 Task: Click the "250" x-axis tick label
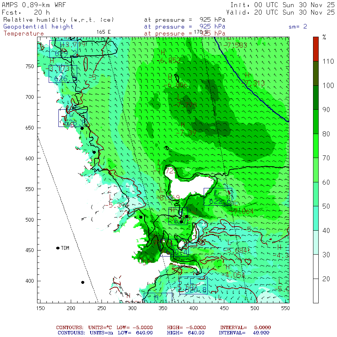coord(101,308)
